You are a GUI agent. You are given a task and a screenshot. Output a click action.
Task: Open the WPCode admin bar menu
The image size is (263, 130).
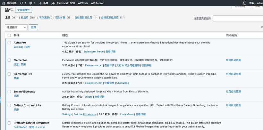(x=83, y=3)
